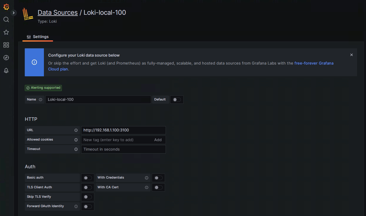Open the Explore compass icon
This screenshot has height=216, width=366.
(x=6, y=57)
